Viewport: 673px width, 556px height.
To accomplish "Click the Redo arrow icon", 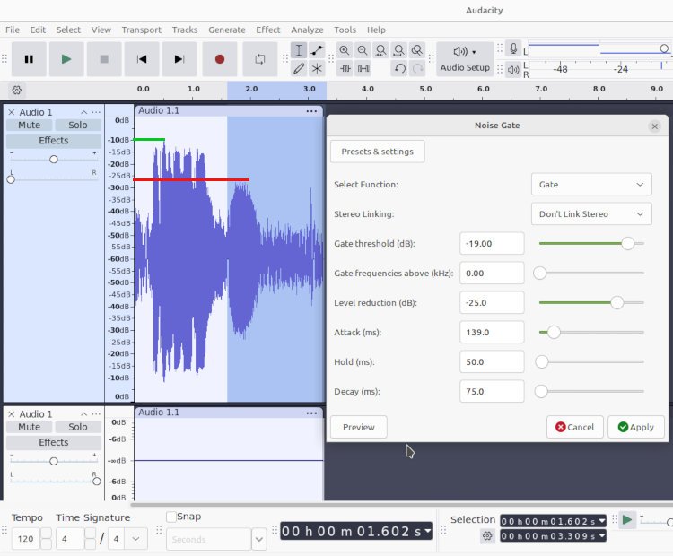I will [x=417, y=68].
